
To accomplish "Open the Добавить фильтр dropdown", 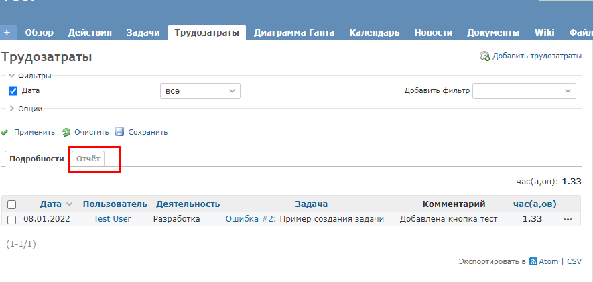I will (524, 91).
